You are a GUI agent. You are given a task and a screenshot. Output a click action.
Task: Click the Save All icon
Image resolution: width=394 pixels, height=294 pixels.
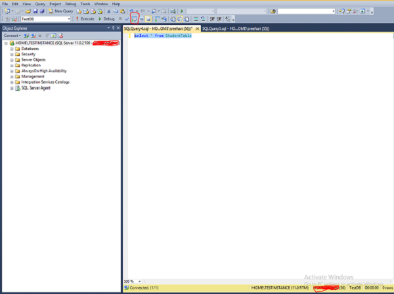point(43,11)
